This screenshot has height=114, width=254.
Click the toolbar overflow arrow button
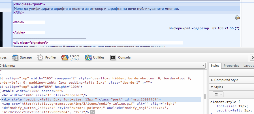(251, 57)
